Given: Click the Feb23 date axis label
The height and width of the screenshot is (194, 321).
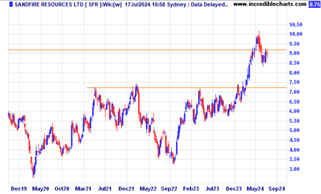Looking at the screenshot, I should [x=191, y=189].
